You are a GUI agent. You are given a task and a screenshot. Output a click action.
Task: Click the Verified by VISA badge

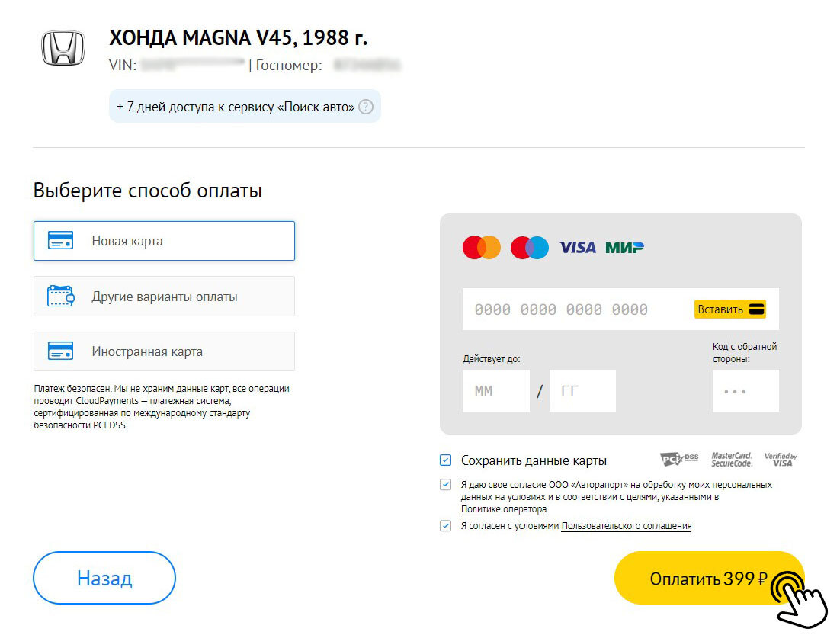pyautogui.click(x=781, y=459)
